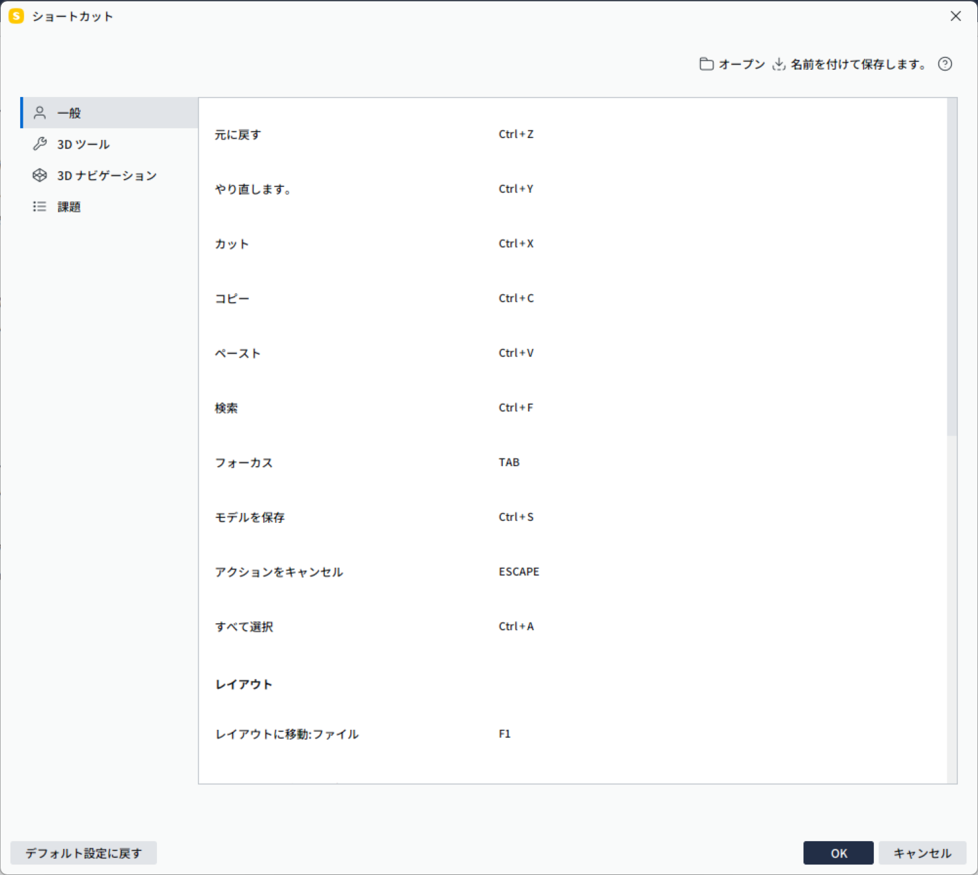978x875 pixels.
Task: Select the Ctrl+C shortcut for コピー
Action: tap(516, 298)
